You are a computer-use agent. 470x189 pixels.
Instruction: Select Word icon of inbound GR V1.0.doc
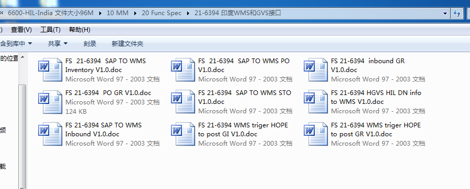pos(316,70)
